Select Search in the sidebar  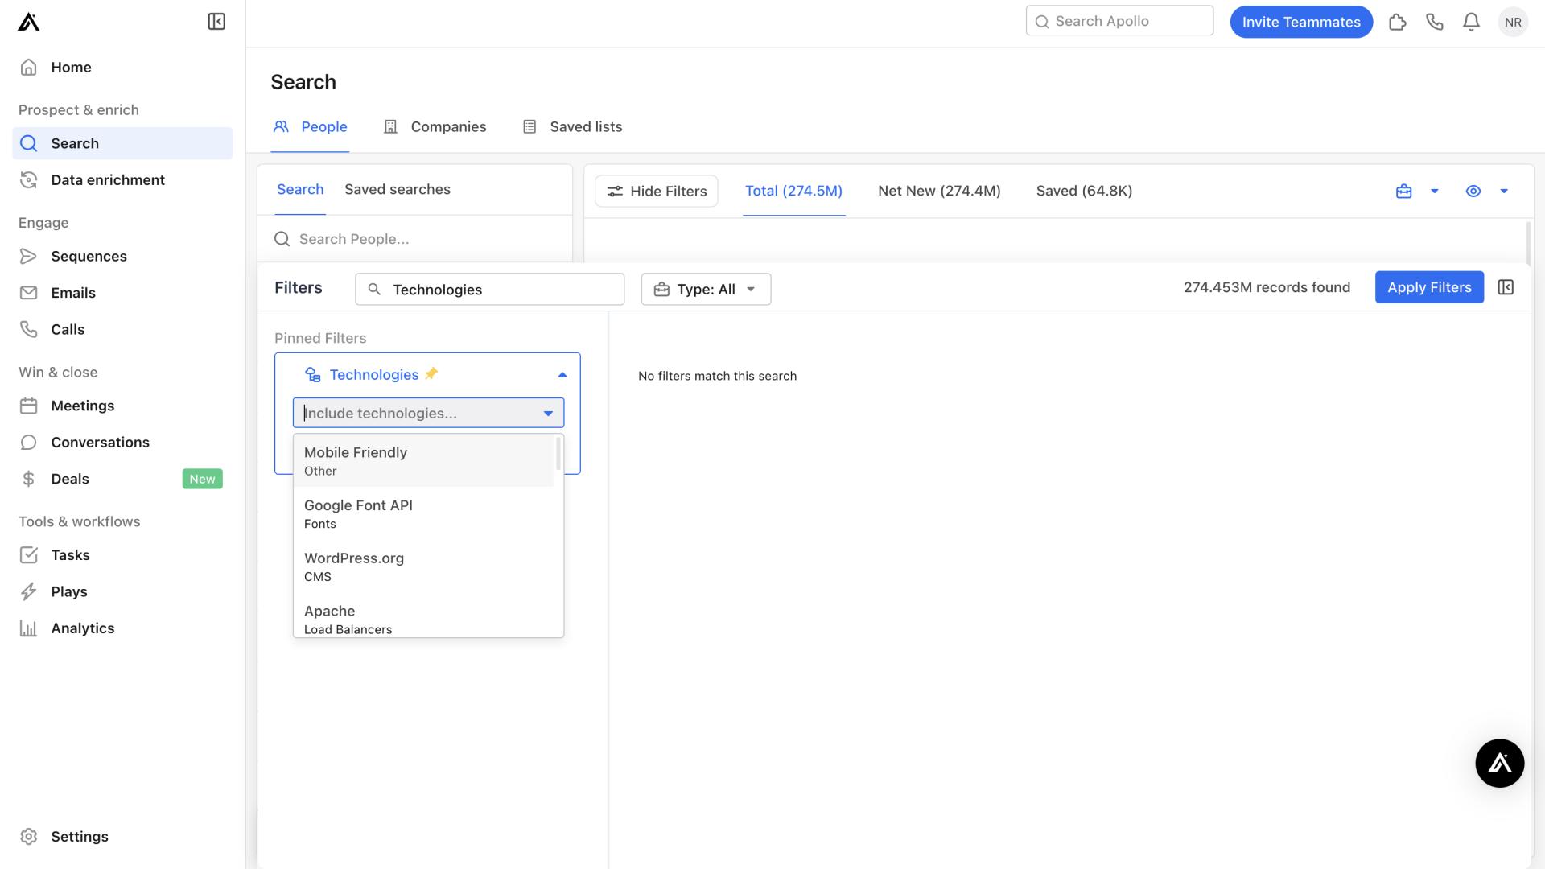(x=122, y=143)
